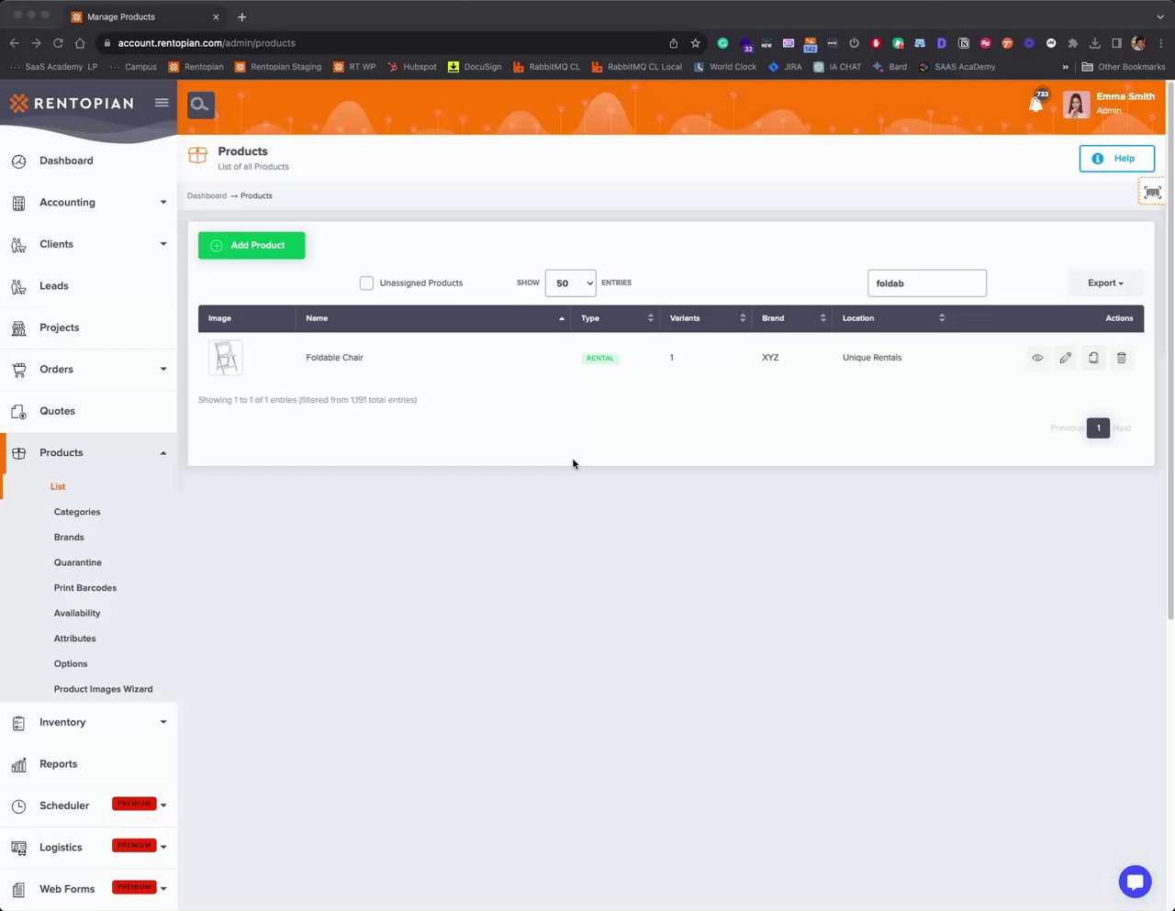Toggle the hamburger sidebar menu icon
Viewport: 1175px width, 911px height.
click(x=162, y=103)
